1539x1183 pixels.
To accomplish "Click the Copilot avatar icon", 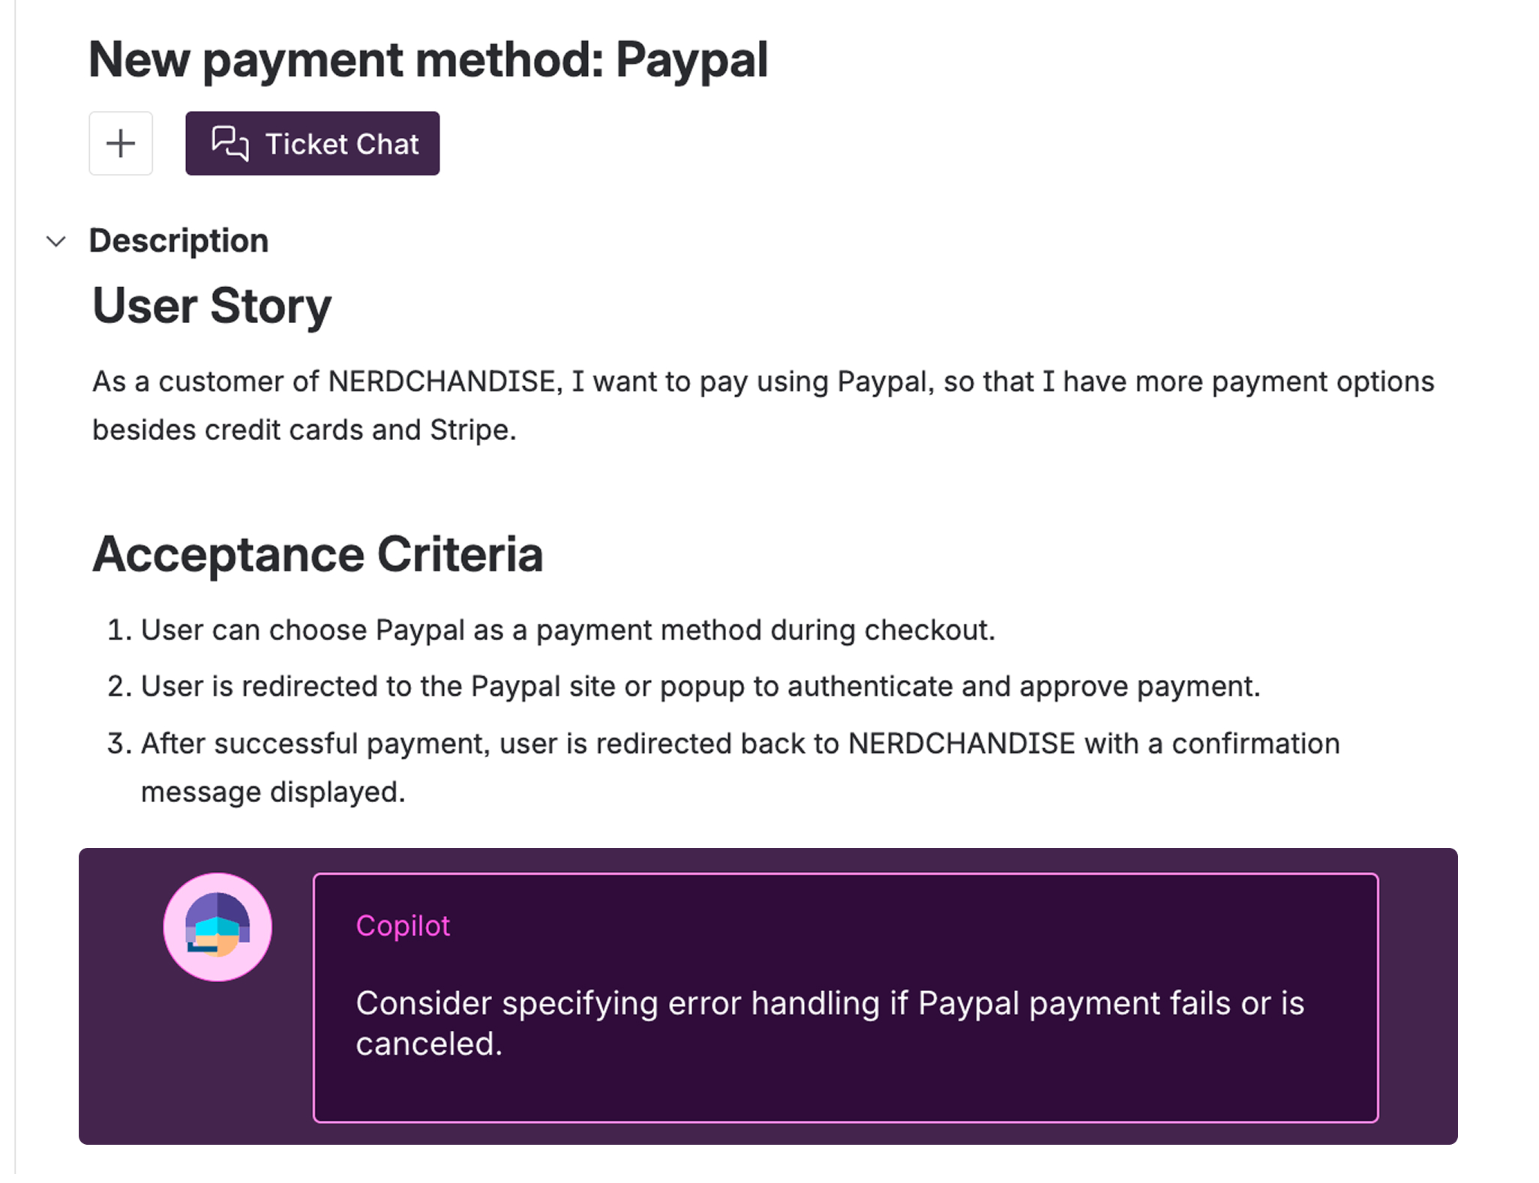I will [217, 927].
